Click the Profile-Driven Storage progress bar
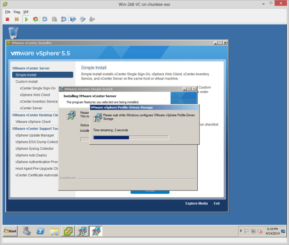 tap(131, 138)
